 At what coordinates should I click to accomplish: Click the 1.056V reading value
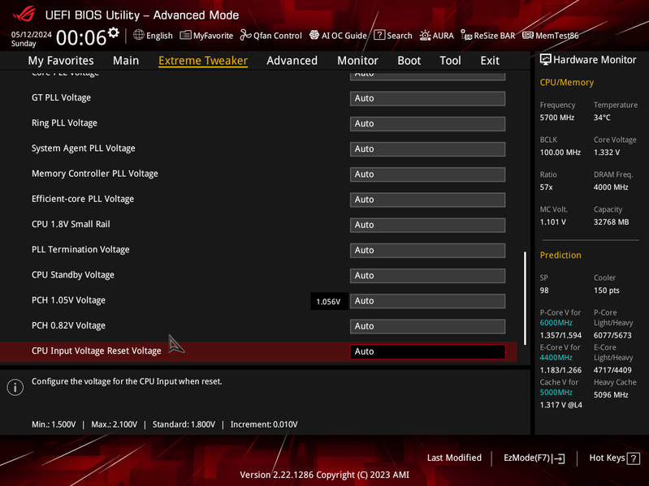point(328,302)
